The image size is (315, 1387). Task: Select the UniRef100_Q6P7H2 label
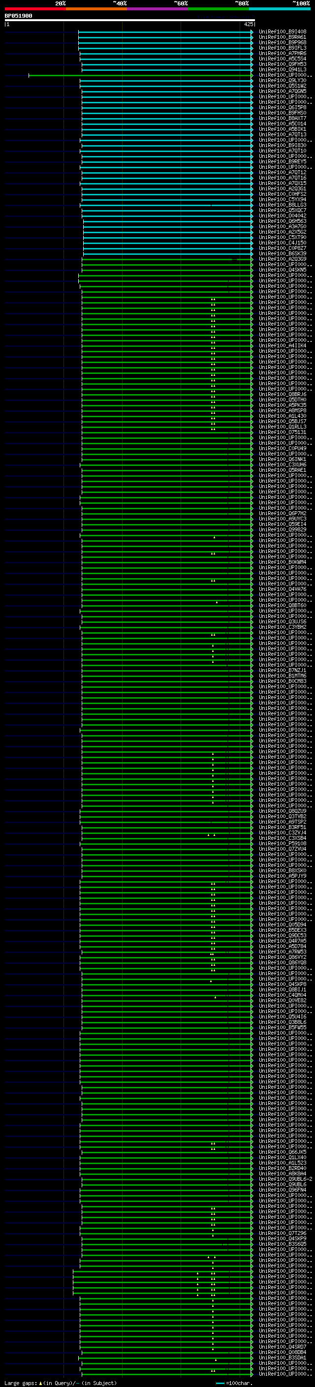click(283, 513)
